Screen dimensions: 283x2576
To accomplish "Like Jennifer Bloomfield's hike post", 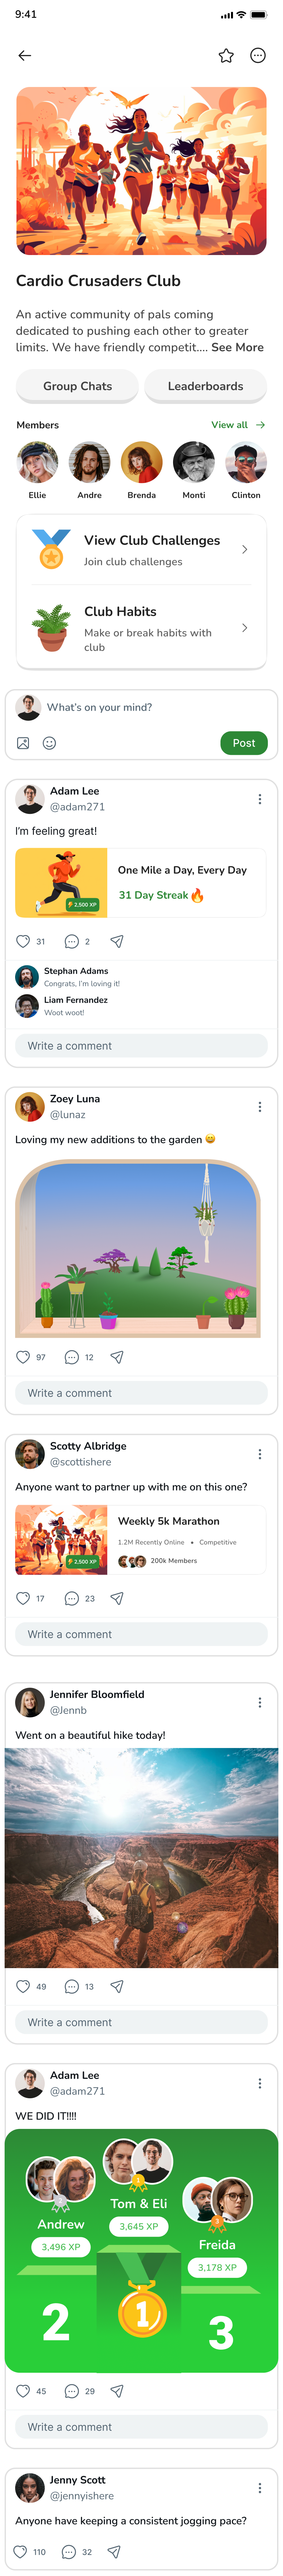I will [x=23, y=1986].
